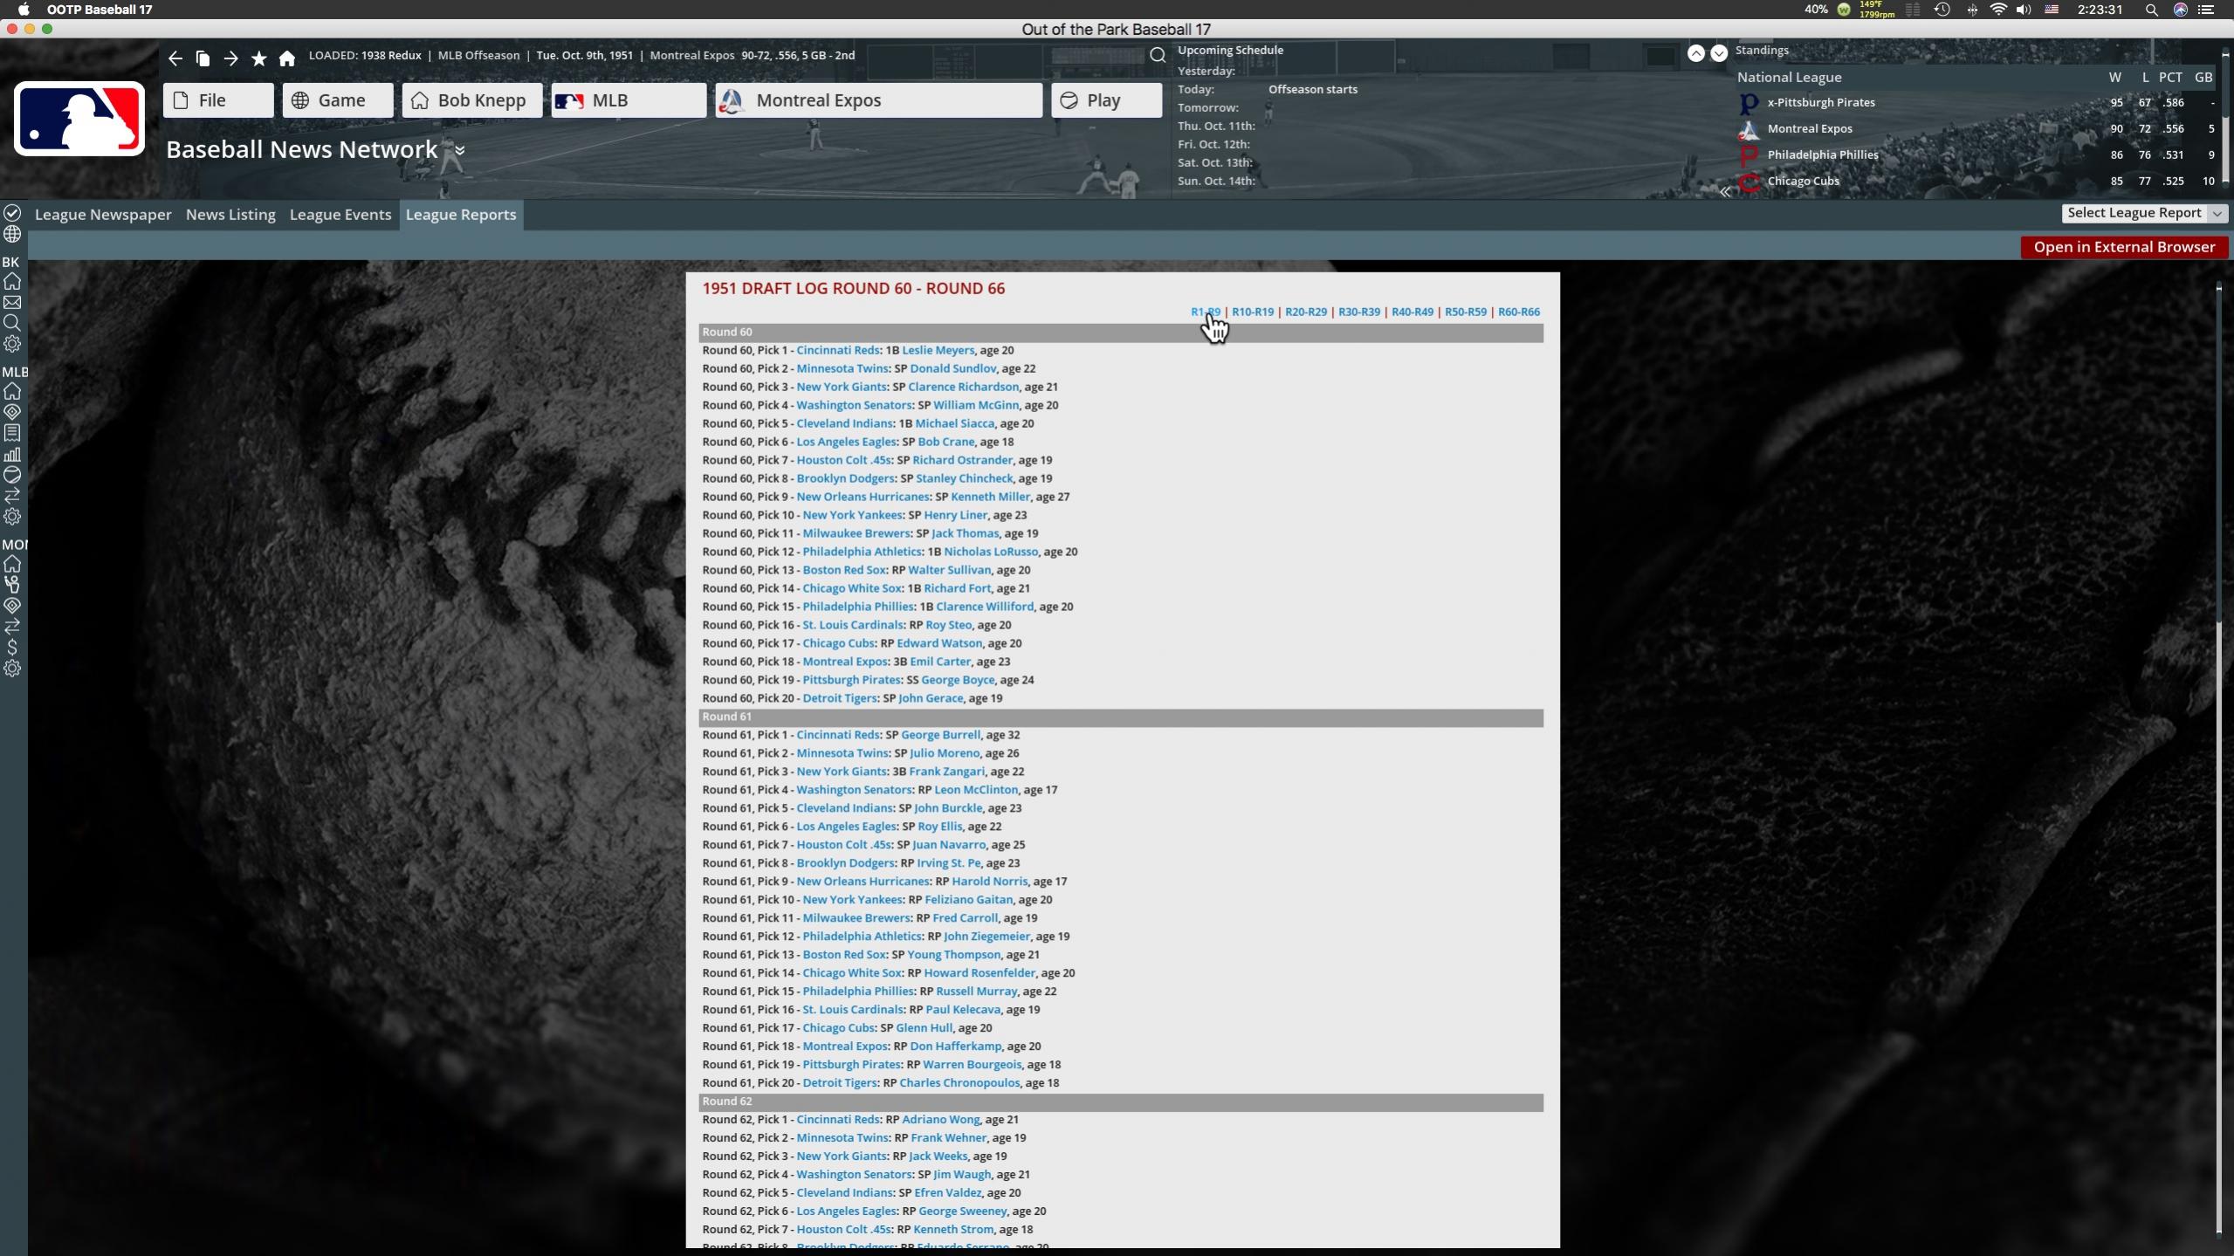2234x1256 pixels.
Task: Open the R30-R39 draft rounds link
Action: tap(1358, 312)
